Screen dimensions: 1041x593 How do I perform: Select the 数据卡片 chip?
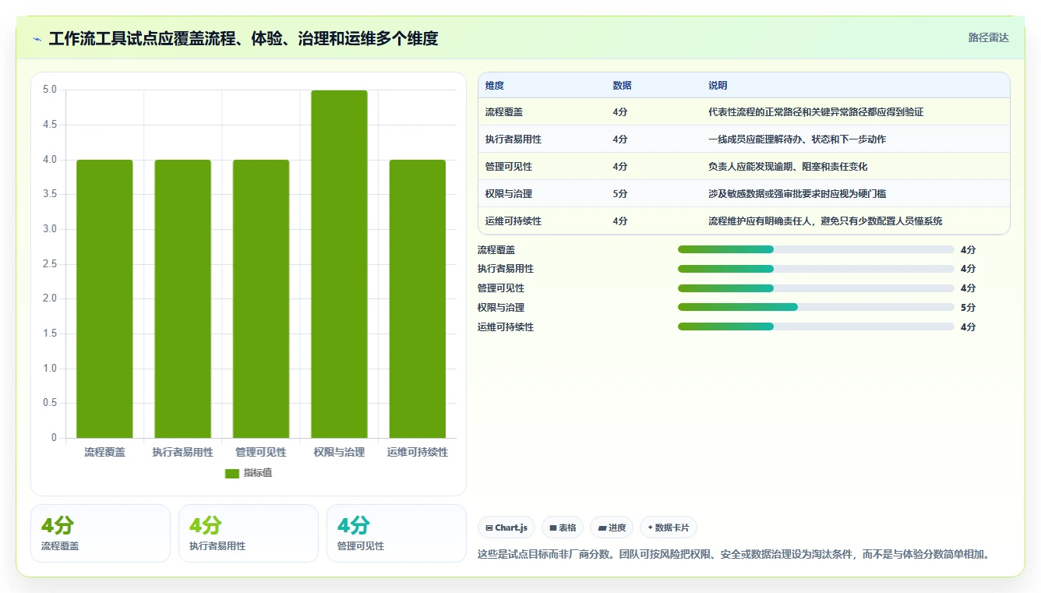click(x=669, y=528)
